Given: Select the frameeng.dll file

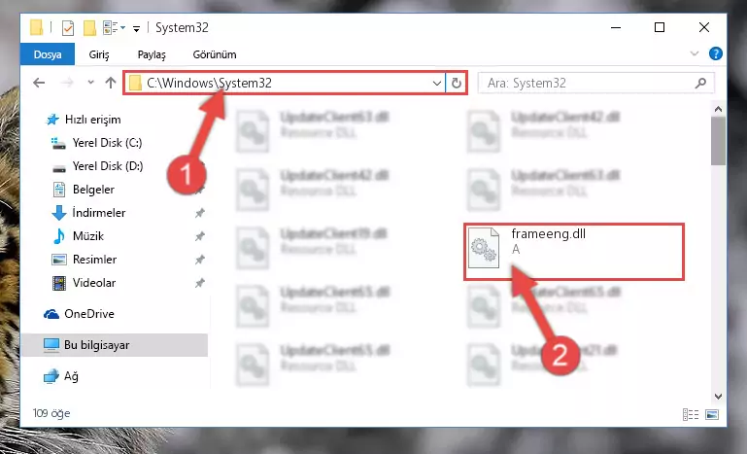Looking at the screenshot, I should (x=574, y=252).
